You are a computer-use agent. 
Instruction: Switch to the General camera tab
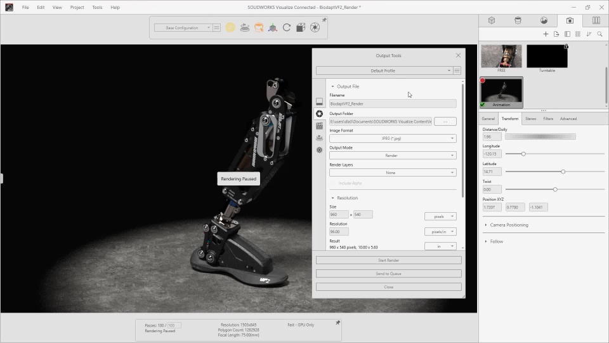pyautogui.click(x=488, y=119)
